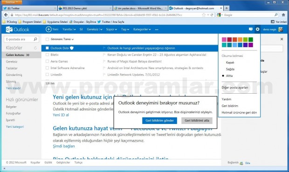Select Kapalı reading pane option

point(230,62)
